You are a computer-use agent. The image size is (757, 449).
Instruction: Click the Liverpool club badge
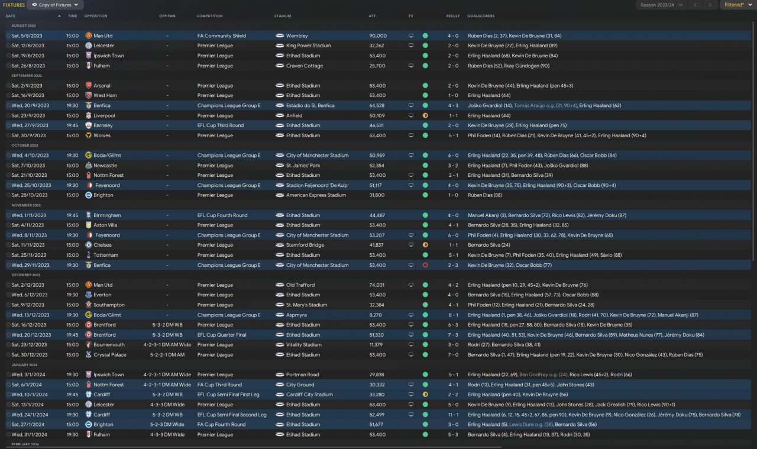pyautogui.click(x=88, y=115)
